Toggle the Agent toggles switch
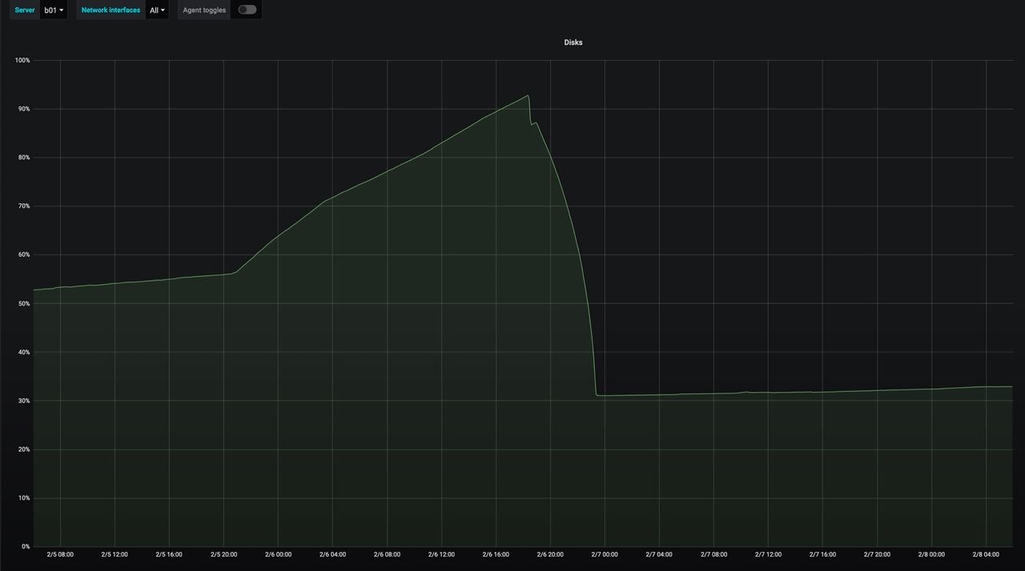Viewport: 1025px width, 571px height. (x=247, y=10)
